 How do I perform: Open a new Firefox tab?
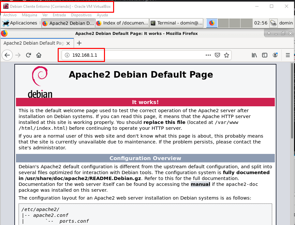[79, 43]
